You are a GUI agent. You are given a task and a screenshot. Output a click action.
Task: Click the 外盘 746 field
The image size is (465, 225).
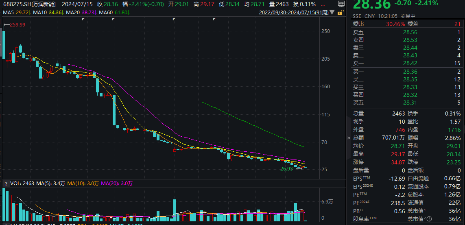379,130
